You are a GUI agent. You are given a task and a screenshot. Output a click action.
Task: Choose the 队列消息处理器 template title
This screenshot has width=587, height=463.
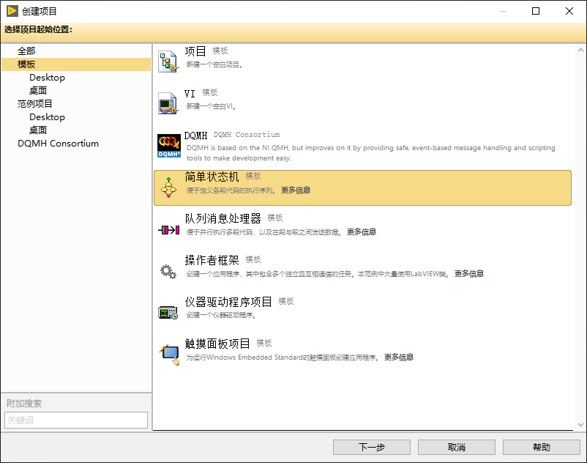pyautogui.click(x=223, y=218)
